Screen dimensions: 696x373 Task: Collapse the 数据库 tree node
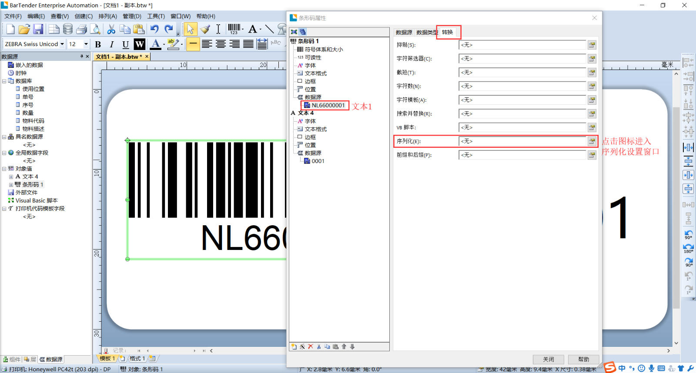pos(4,81)
